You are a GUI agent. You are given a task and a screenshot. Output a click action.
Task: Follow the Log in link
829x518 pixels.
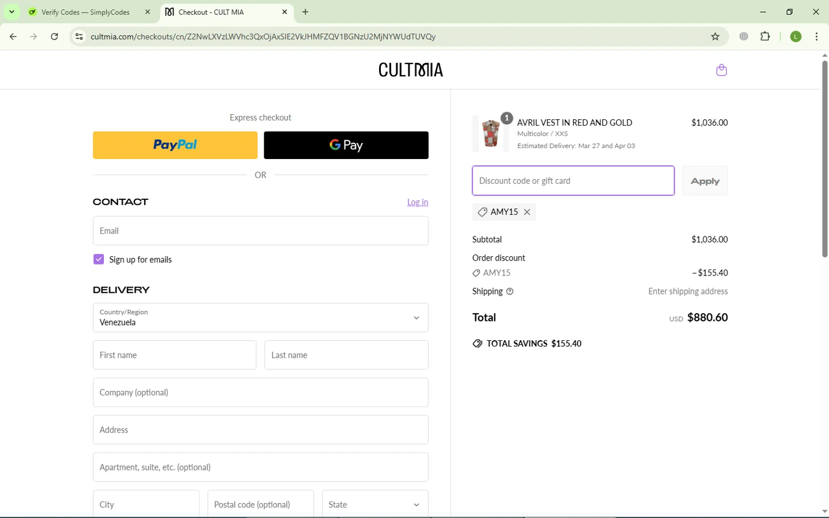click(x=418, y=202)
